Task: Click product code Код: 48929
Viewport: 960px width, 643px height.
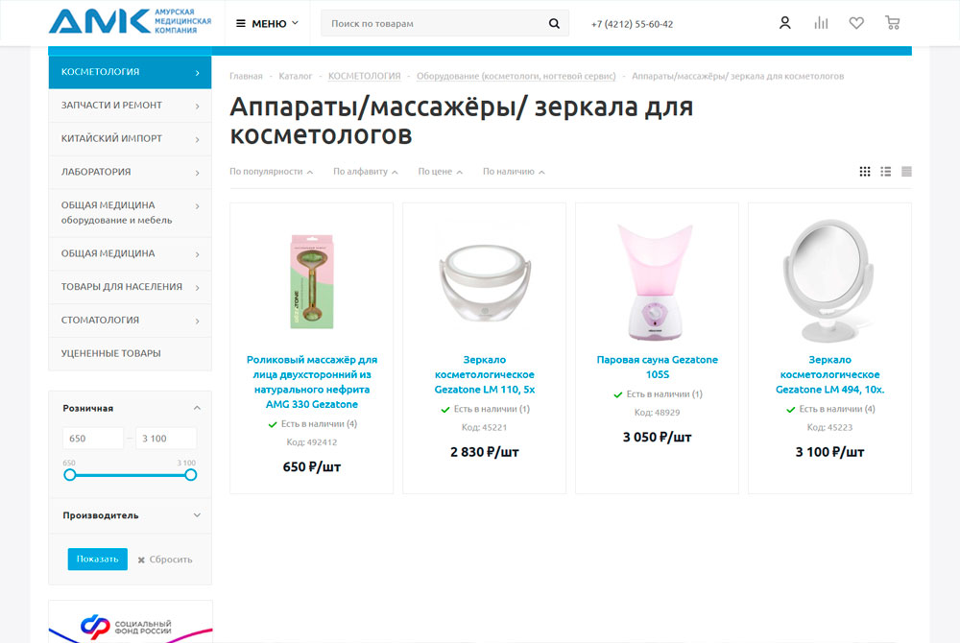Action: [657, 413]
